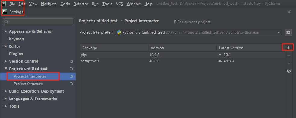296x118 pixels.
Task: Click the upgrade package arrow icon
Action: [x=289, y=63]
